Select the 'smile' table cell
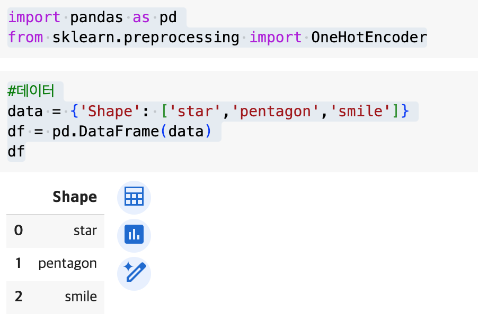 [81, 297]
